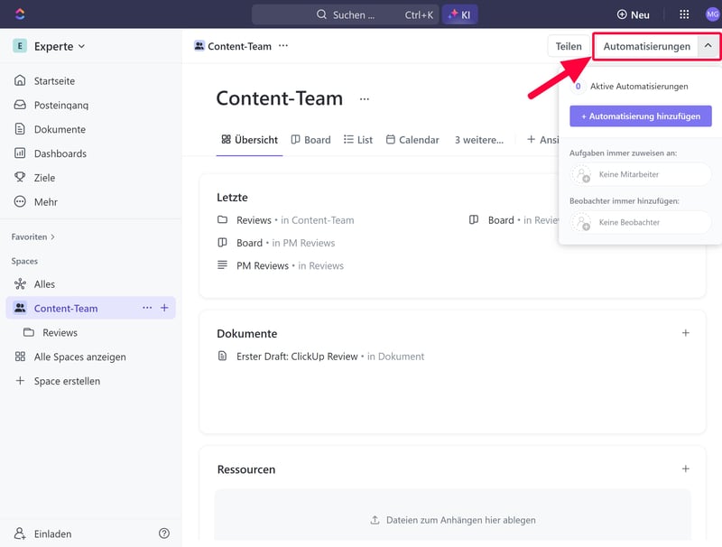Click the ClickUp logo icon
The height and width of the screenshot is (547, 722).
[20, 14]
